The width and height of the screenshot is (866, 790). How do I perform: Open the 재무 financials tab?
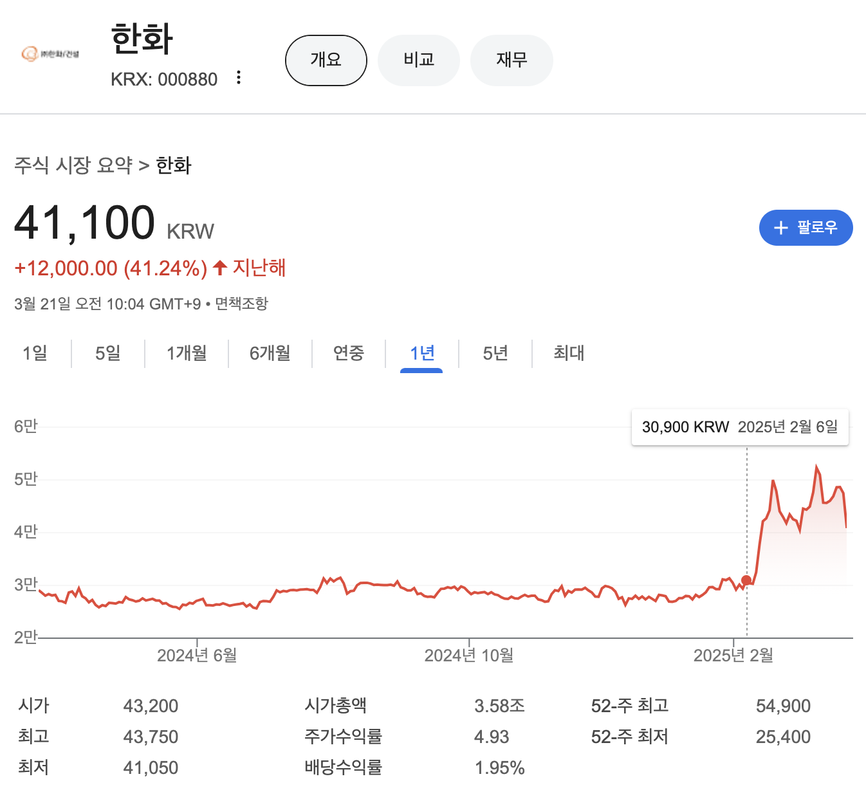click(511, 60)
